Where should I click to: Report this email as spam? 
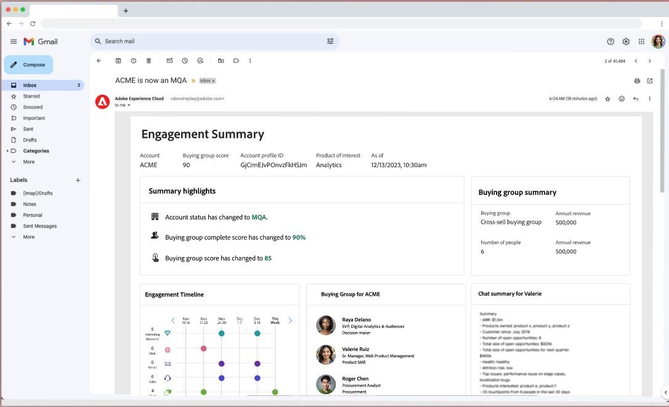[x=134, y=61]
